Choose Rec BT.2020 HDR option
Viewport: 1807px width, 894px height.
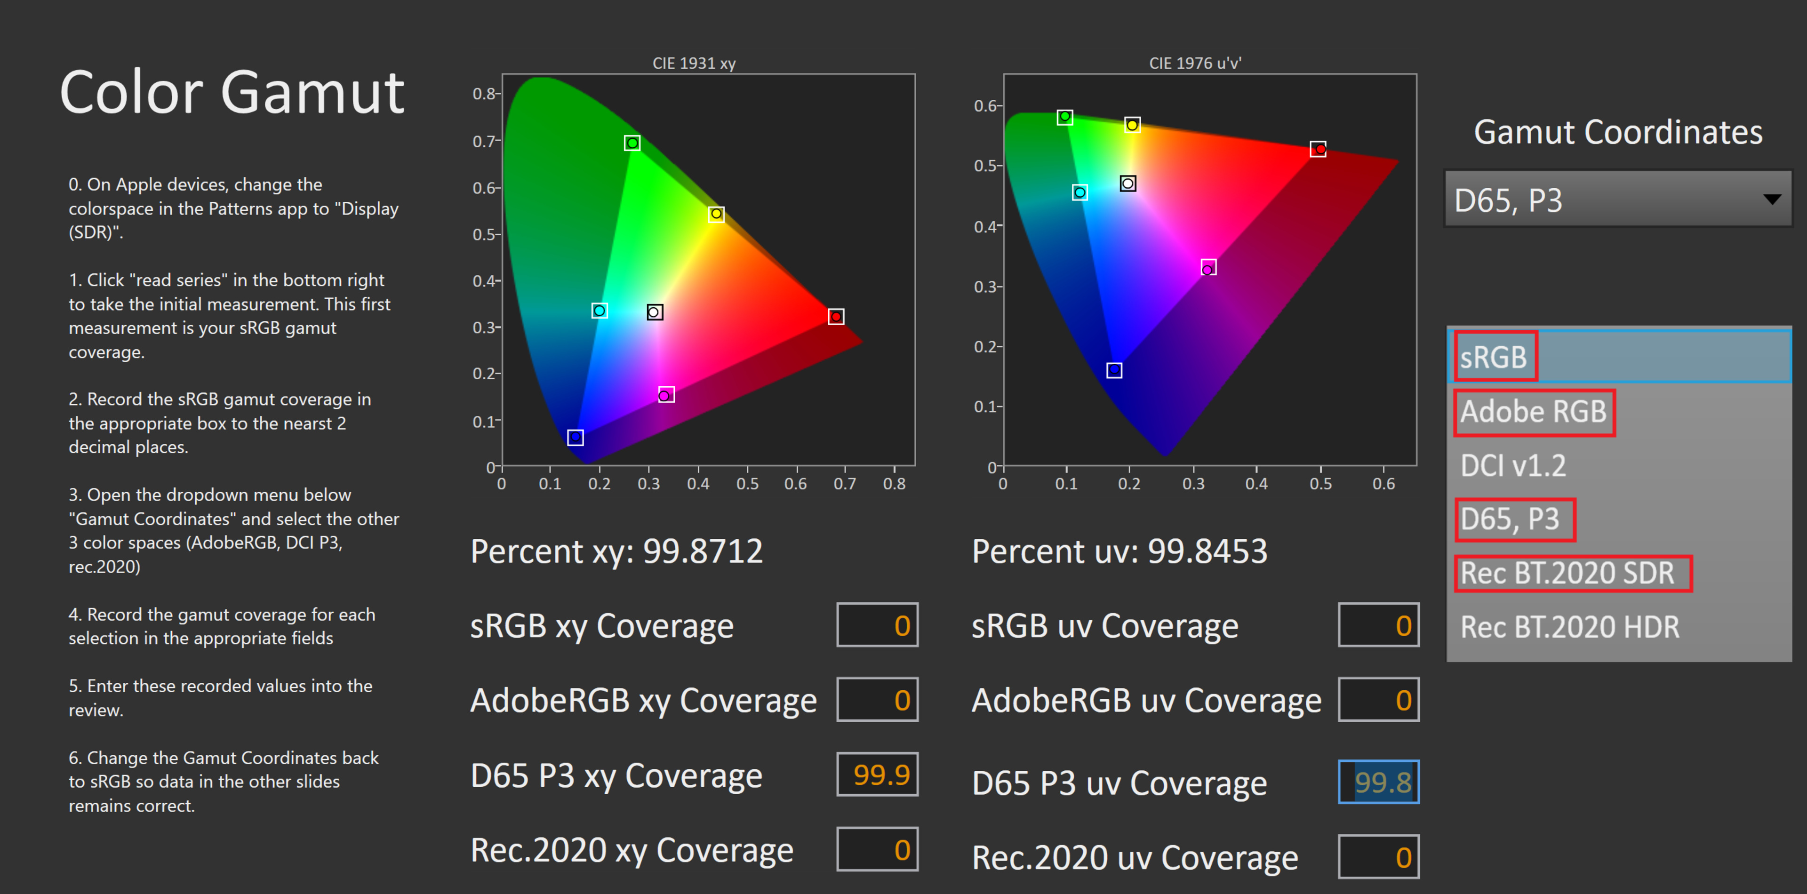1570,628
